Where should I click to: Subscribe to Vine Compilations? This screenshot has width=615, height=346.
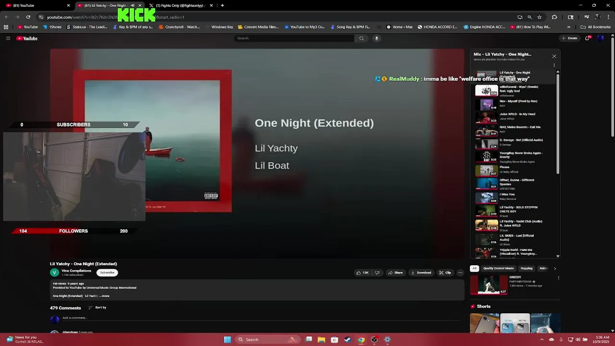coord(107,272)
